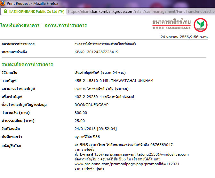The image size is (215, 178).
Task: Select the label หมายเลขอ้างอิง
Action: [14, 52]
